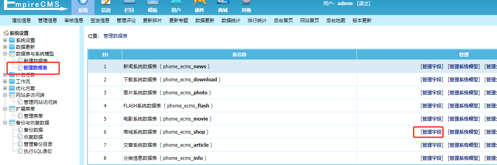497x165 pixels.
Task: Open the 插件 top navigation icon
Action: pos(199,7)
